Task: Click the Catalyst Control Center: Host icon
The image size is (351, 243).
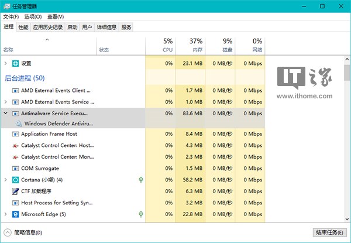Action: (15, 146)
